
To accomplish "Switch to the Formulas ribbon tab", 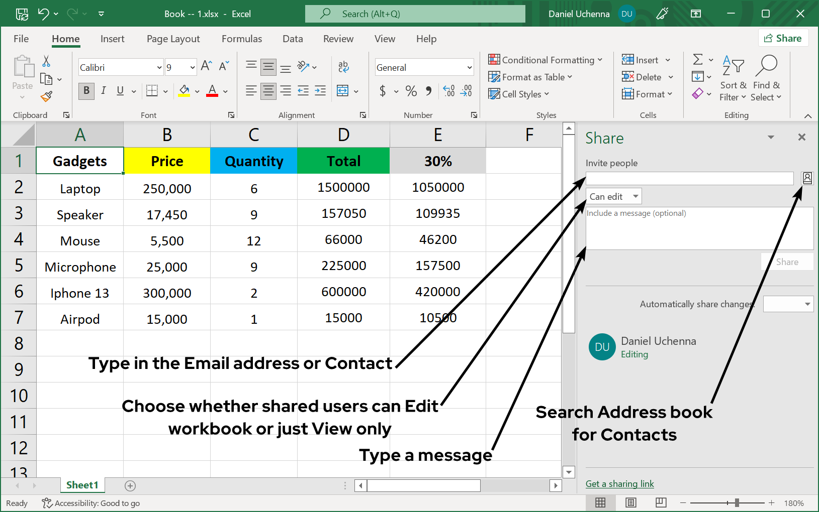I will (242, 39).
